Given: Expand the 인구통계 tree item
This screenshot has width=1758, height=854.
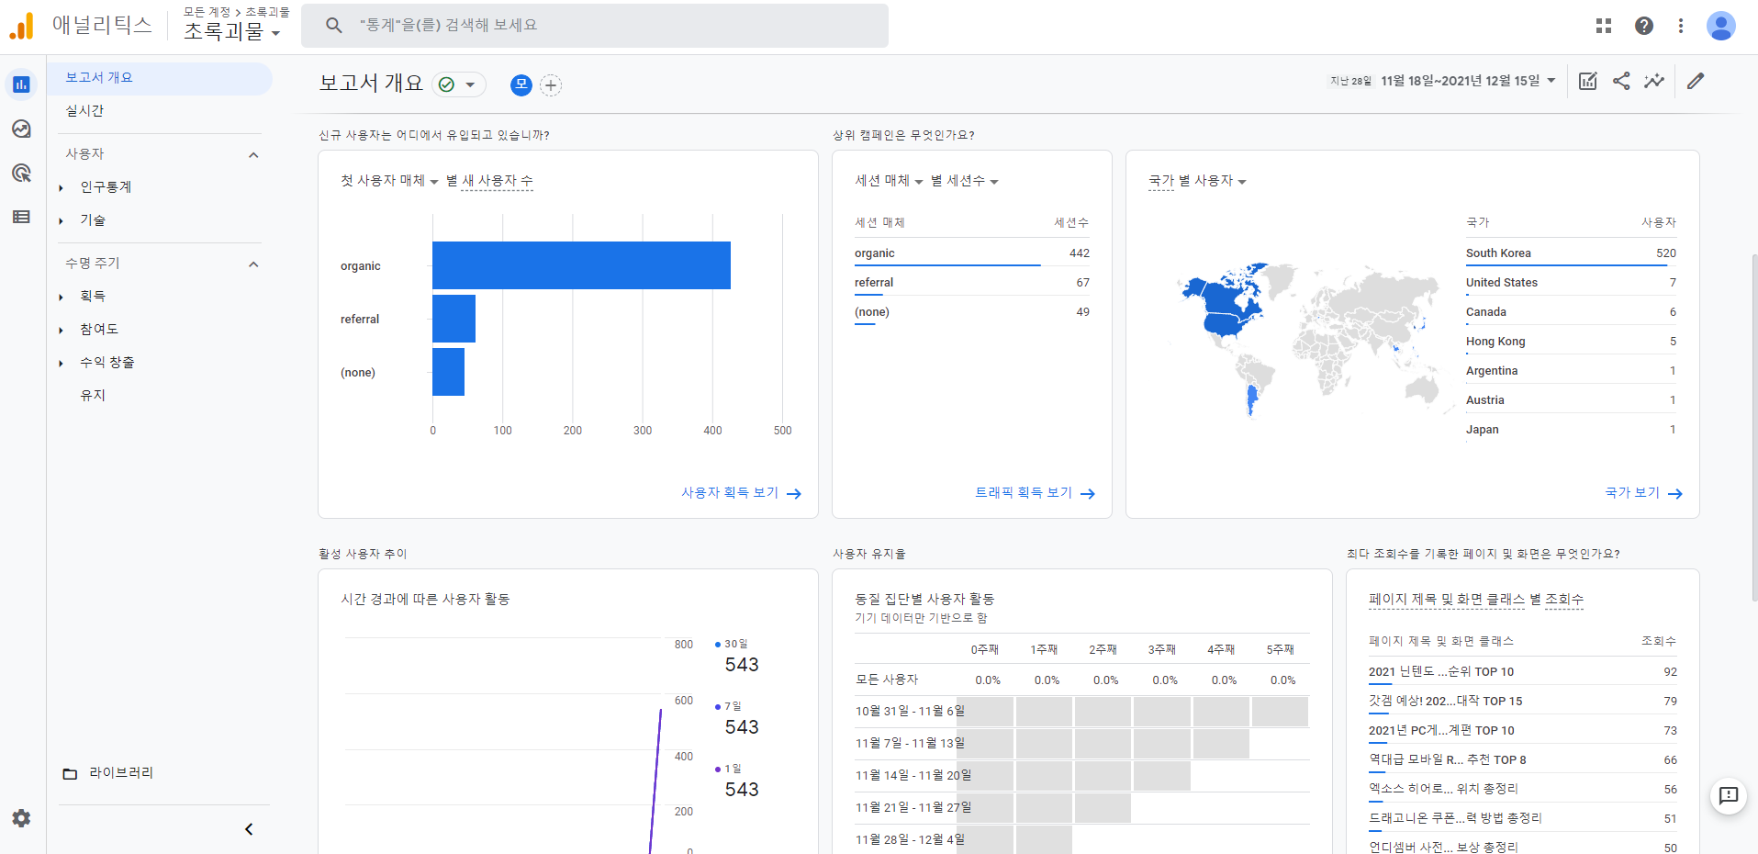Looking at the screenshot, I should pos(62,188).
